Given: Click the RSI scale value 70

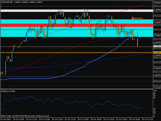Looking at the screenshot, I should tap(155, 98).
